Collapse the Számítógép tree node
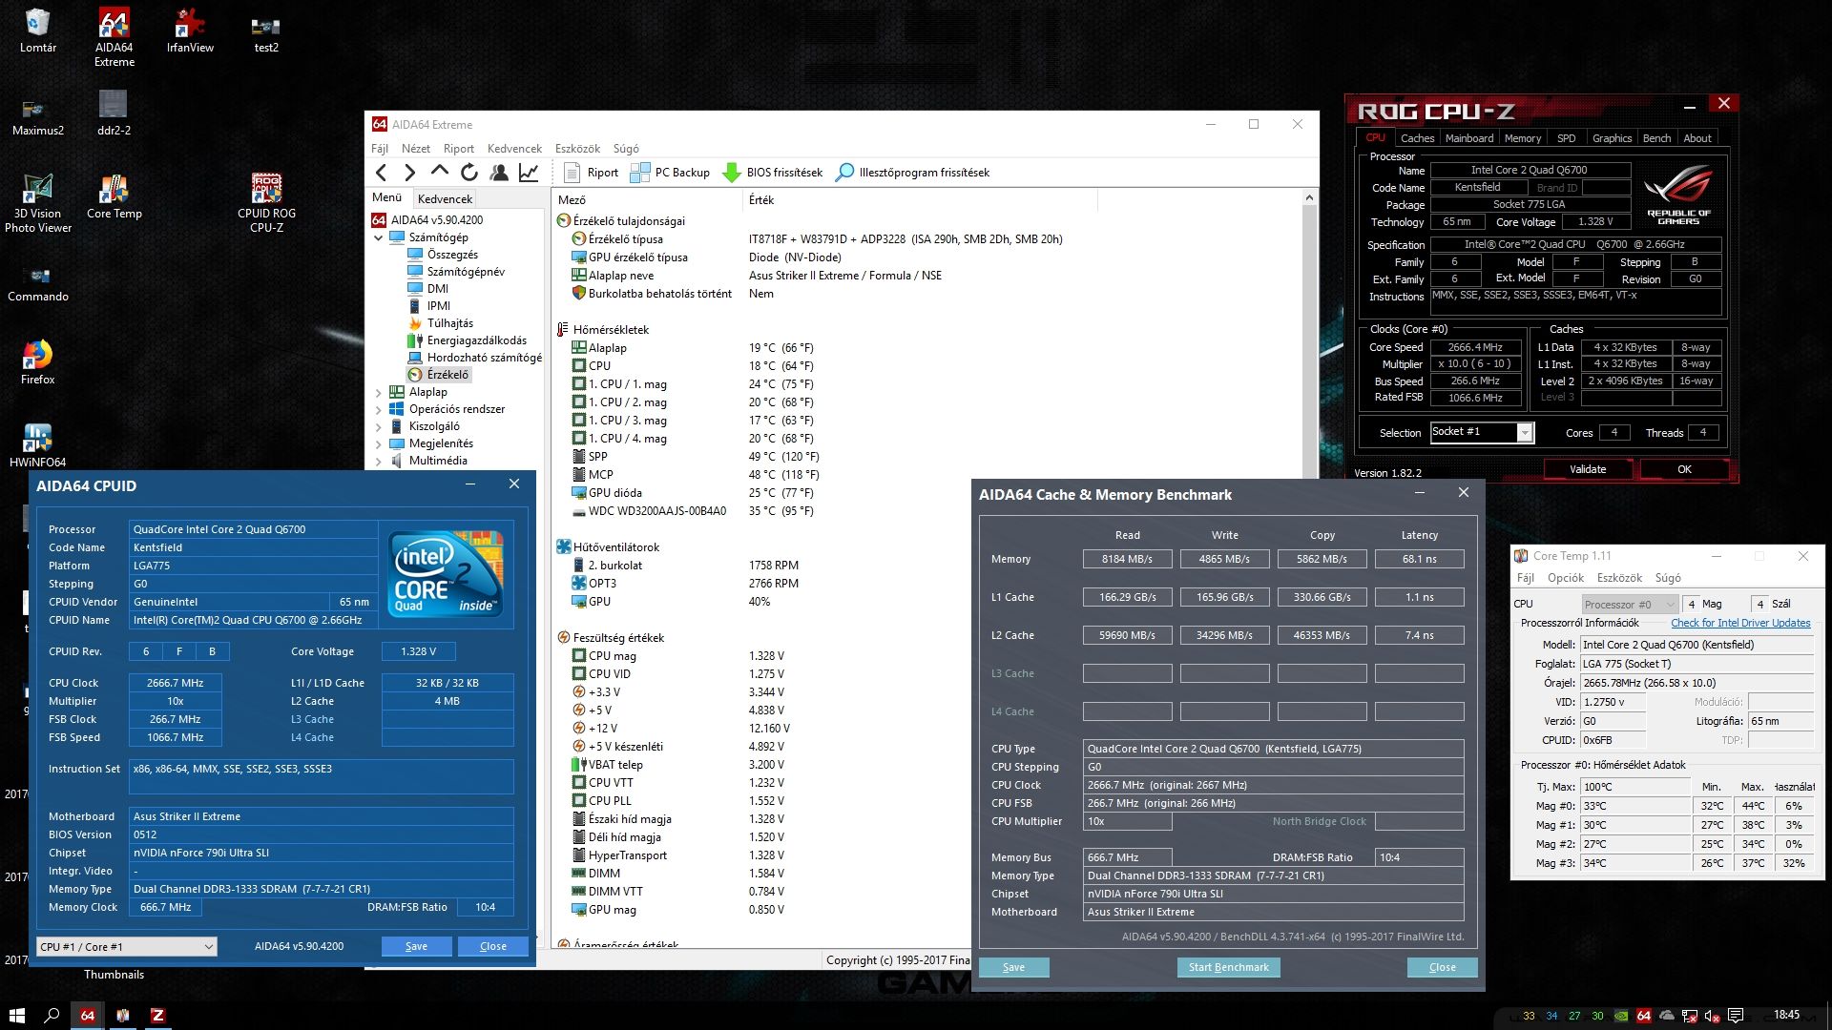The height and width of the screenshot is (1030, 1832). tap(379, 237)
